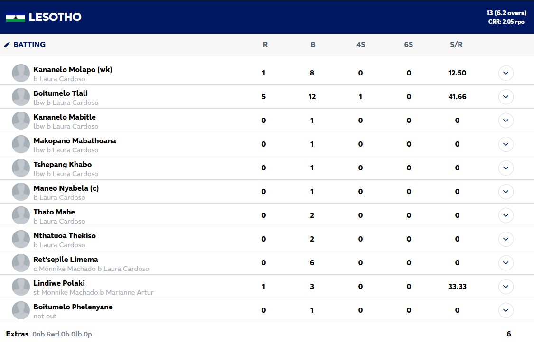534x345 pixels.
Task: Click Kananelo Molapo's avatar icon
Action: coord(21,73)
